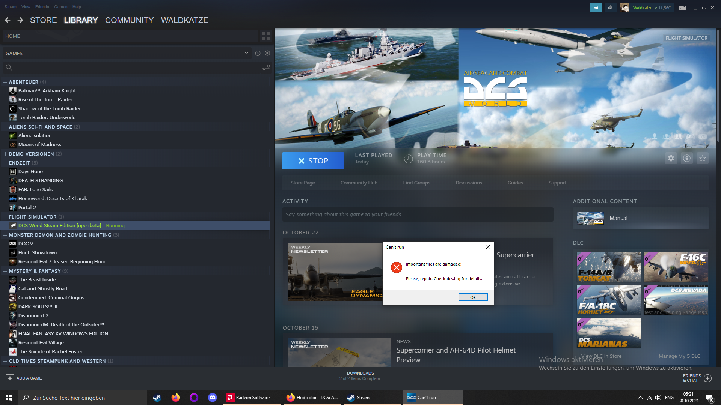Collapse the ENDZEIT category
The image size is (721, 405).
coord(5,163)
